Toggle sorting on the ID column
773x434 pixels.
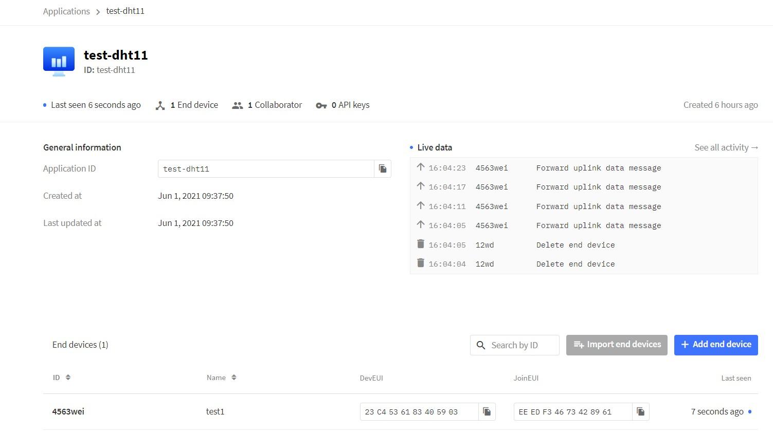(67, 377)
